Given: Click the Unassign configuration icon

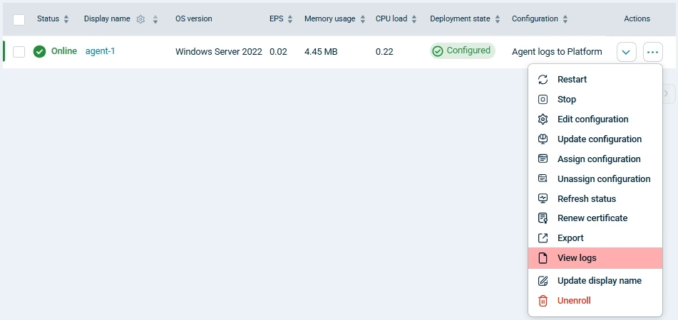Looking at the screenshot, I should (543, 178).
